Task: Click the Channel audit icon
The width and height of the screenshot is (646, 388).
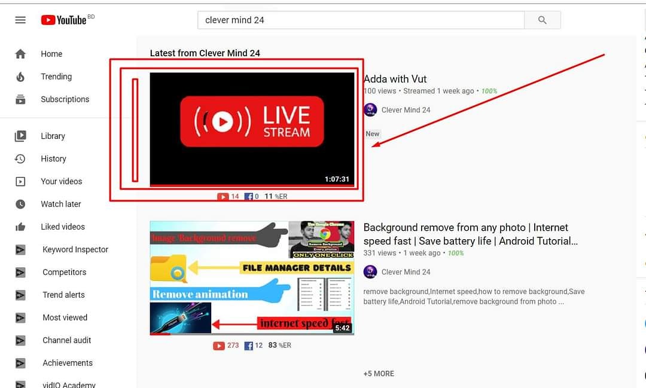Action: click(x=20, y=340)
